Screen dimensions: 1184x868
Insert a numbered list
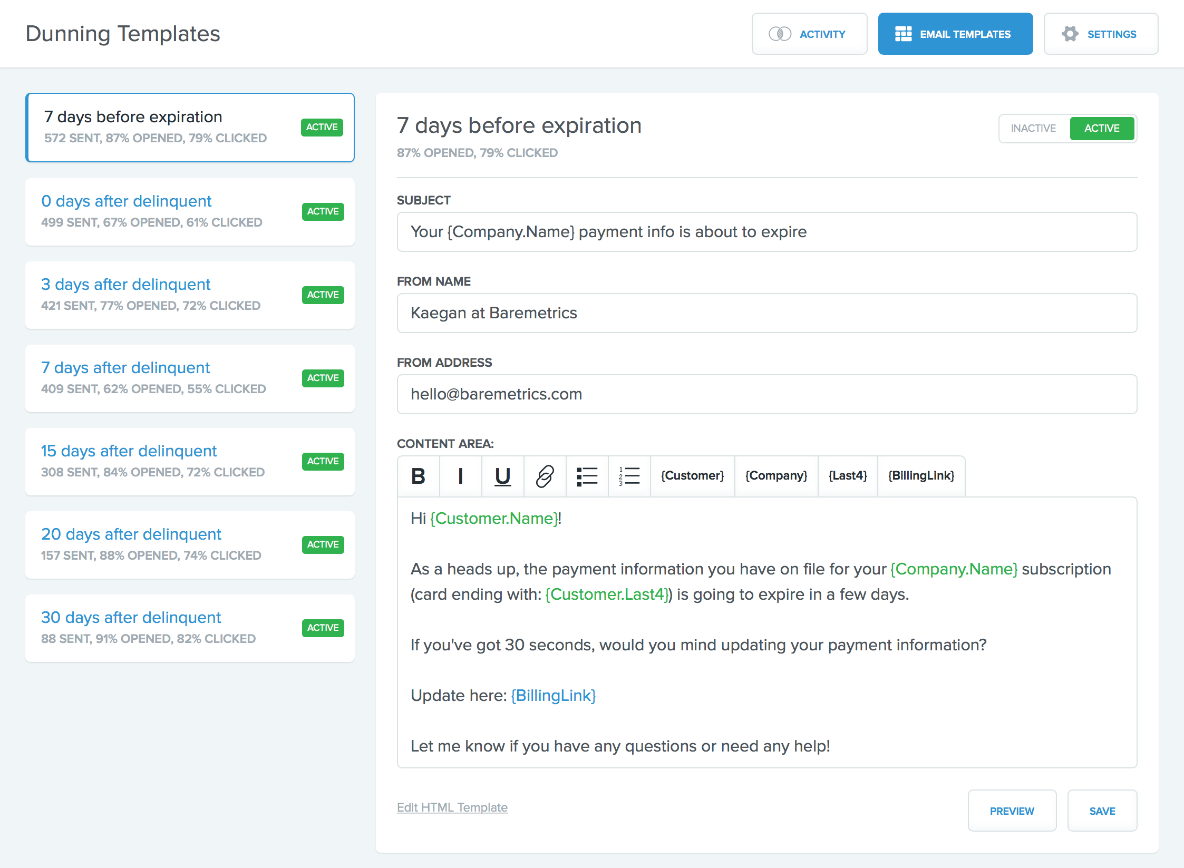click(629, 476)
